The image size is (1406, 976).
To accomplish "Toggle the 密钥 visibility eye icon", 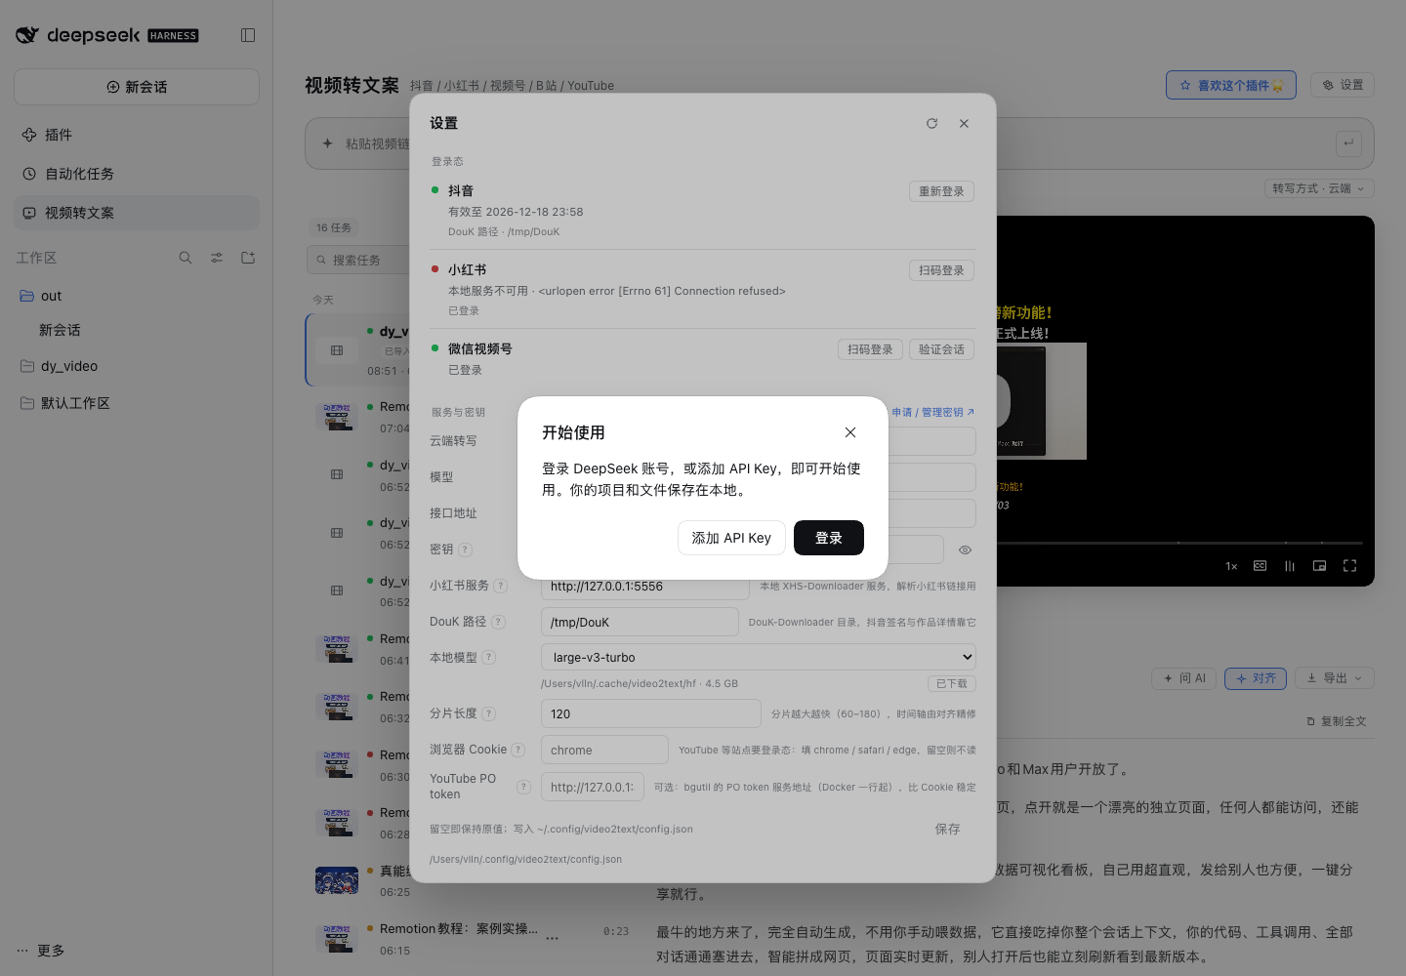I will coord(965,550).
